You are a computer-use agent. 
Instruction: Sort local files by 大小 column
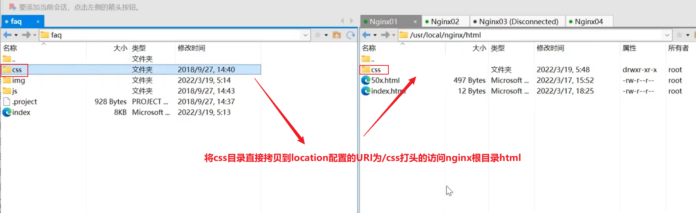coord(120,48)
